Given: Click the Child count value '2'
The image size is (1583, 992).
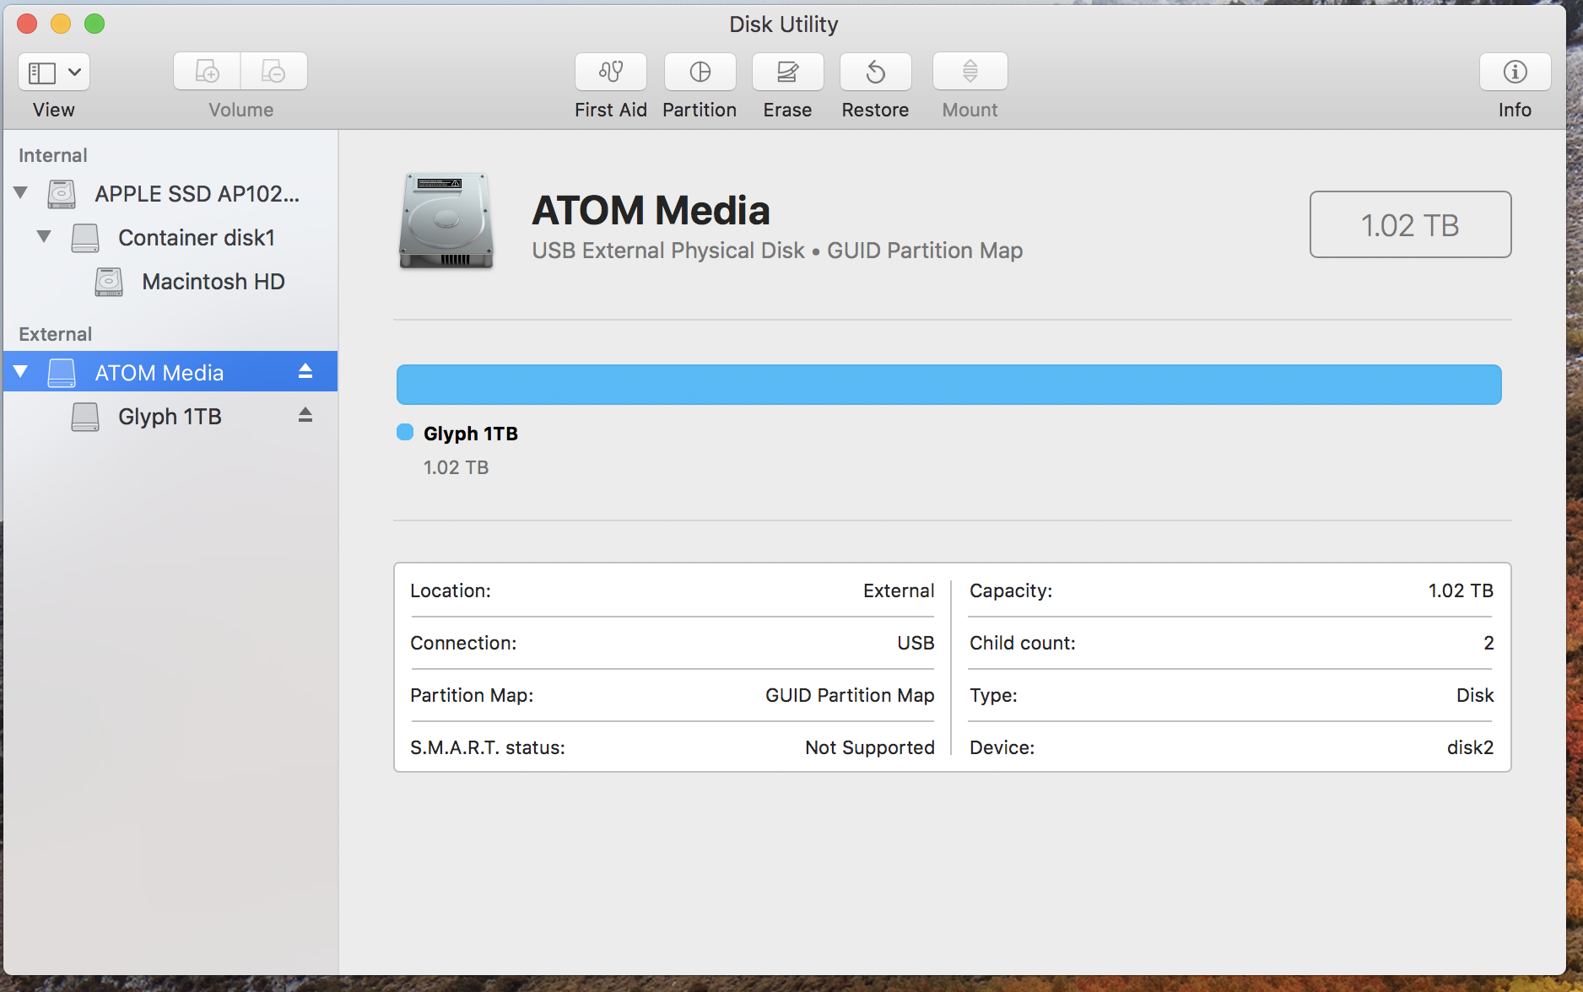Looking at the screenshot, I should pos(1489,644).
